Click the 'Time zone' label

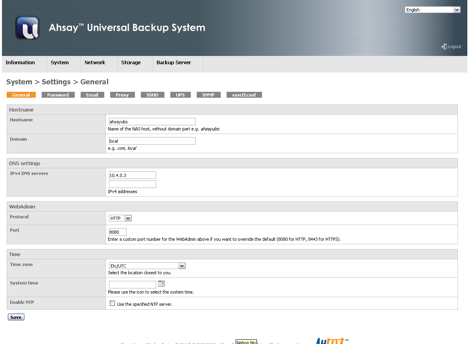click(x=22, y=264)
